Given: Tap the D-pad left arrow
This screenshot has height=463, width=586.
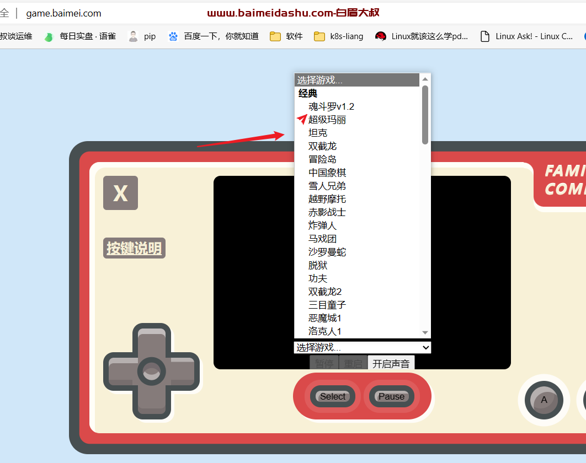Looking at the screenshot, I should 122,372.
